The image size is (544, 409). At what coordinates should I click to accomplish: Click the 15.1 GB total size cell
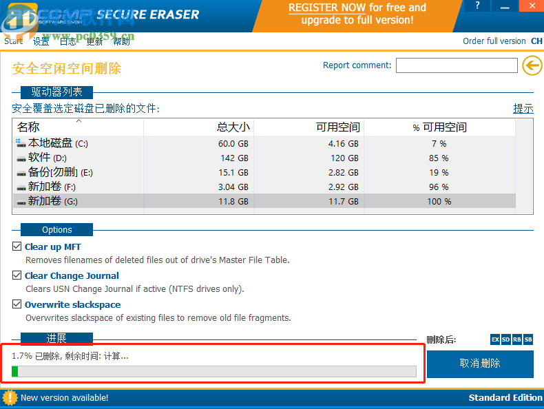(x=233, y=173)
